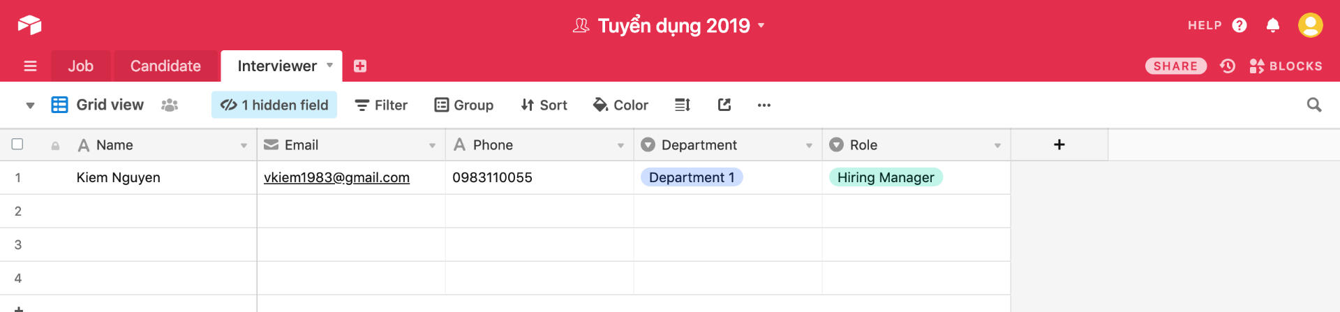Click the SHARE button
The width and height of the screenshot is (1340, 312).
[x=1175, y=66]
